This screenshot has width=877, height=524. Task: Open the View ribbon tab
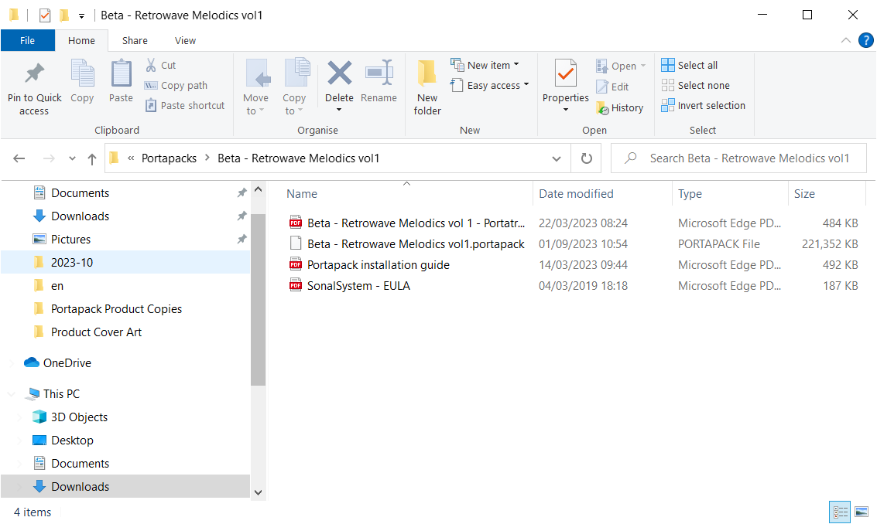pyautogui.click(x=185, y=40)
